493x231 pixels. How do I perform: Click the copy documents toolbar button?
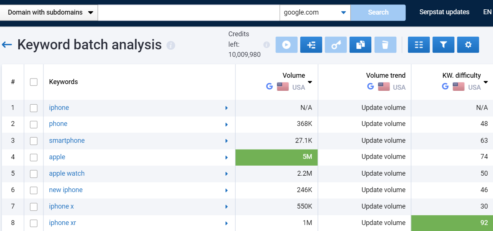point(360,45)
